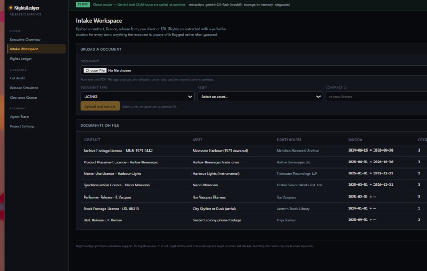Click the RIGHTS HOLDER column header
The width and height of the screenshot is (427, 271).
coord(289,139)
